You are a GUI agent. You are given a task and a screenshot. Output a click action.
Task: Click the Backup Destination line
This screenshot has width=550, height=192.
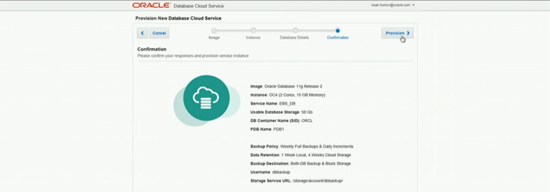tap(301, 163)
